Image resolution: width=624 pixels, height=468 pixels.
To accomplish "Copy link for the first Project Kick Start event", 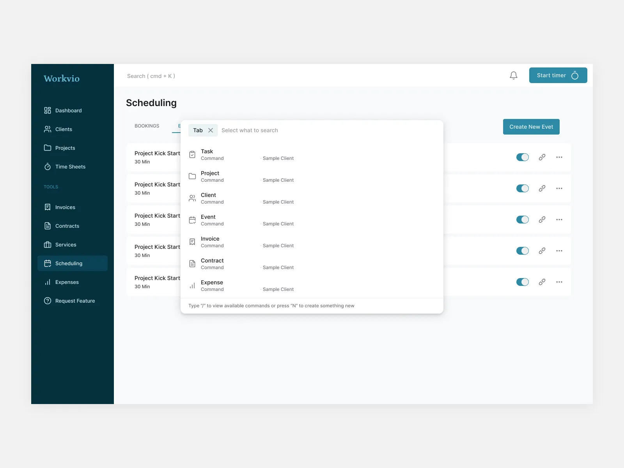I will [542, 157].
